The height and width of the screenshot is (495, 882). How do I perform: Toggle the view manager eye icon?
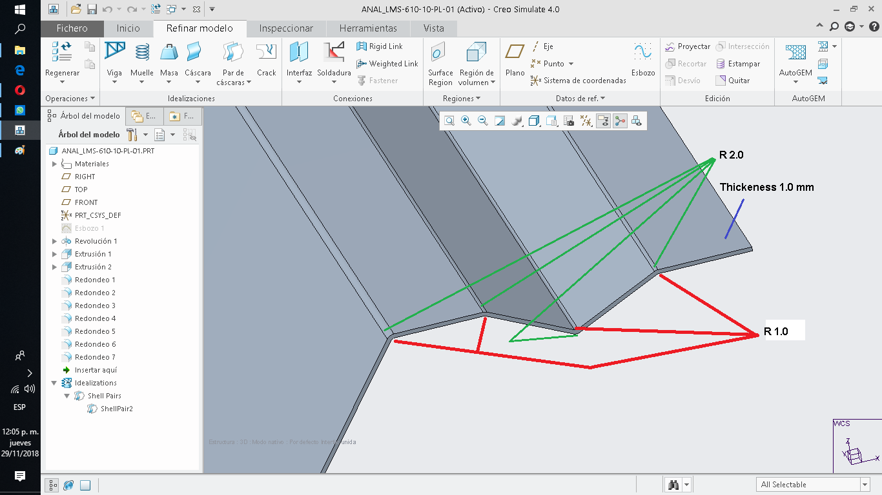637,121
